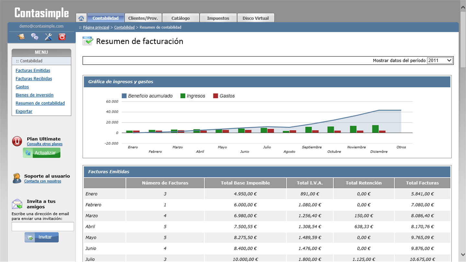Go to the Disco Virtual tab

pyautogui.click(x=255, y=18)
